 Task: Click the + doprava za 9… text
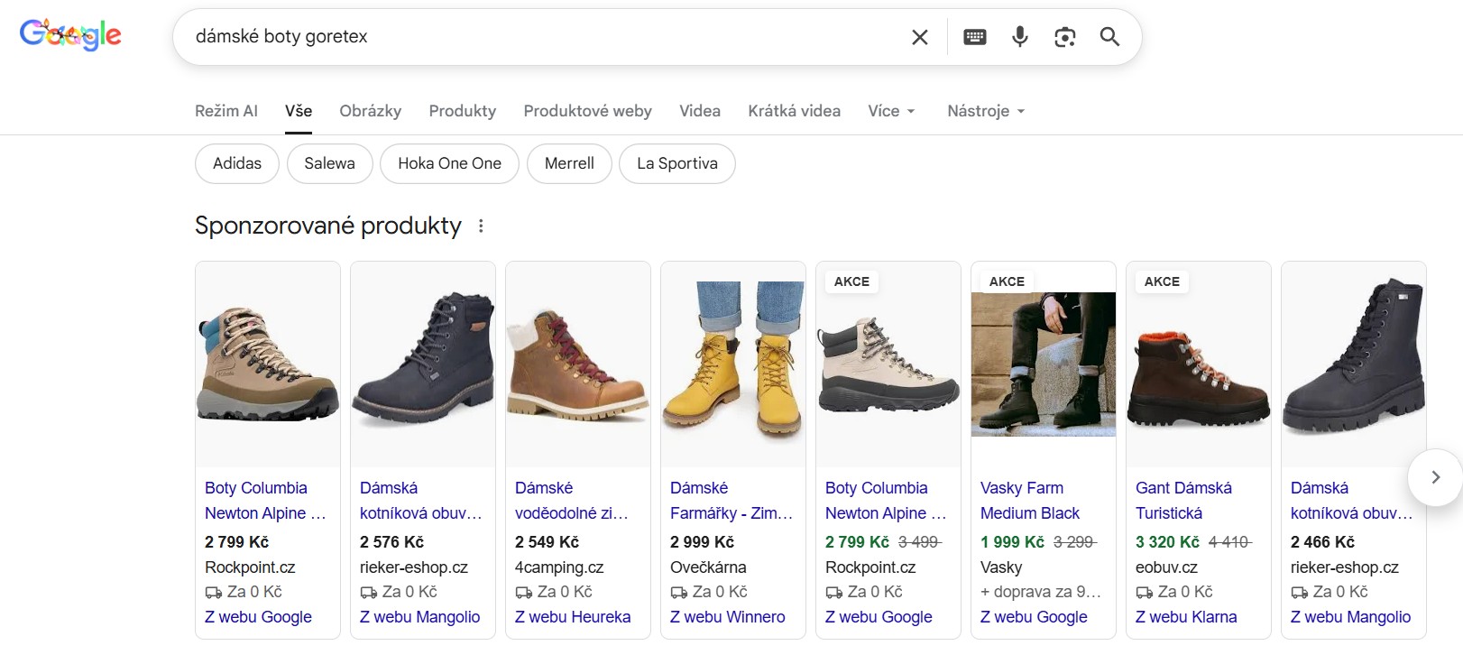[1041, 592]
